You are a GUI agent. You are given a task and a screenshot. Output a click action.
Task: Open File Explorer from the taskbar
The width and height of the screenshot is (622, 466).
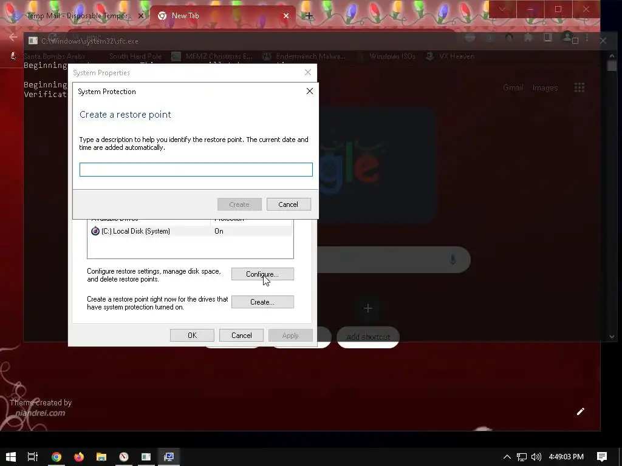pyautogui.click(x=101, y=457)
